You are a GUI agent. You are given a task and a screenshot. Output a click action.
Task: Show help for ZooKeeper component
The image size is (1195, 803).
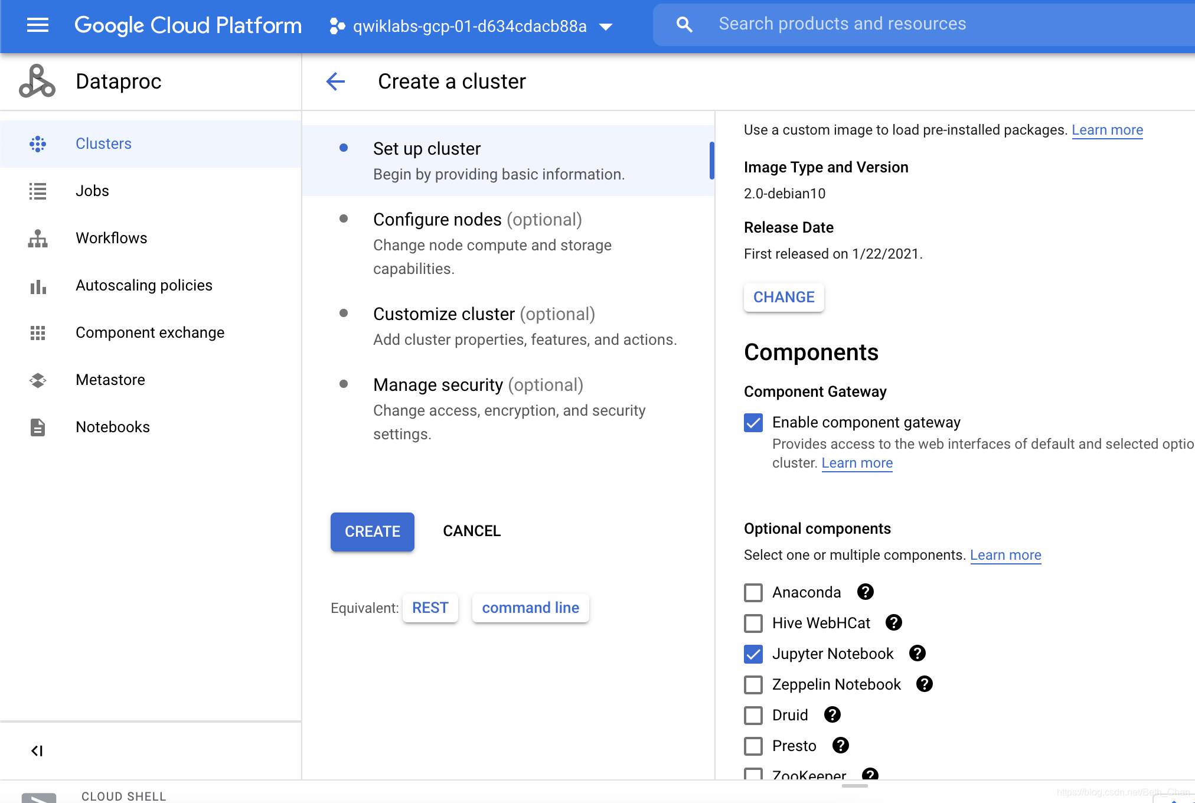coord(870,773)
